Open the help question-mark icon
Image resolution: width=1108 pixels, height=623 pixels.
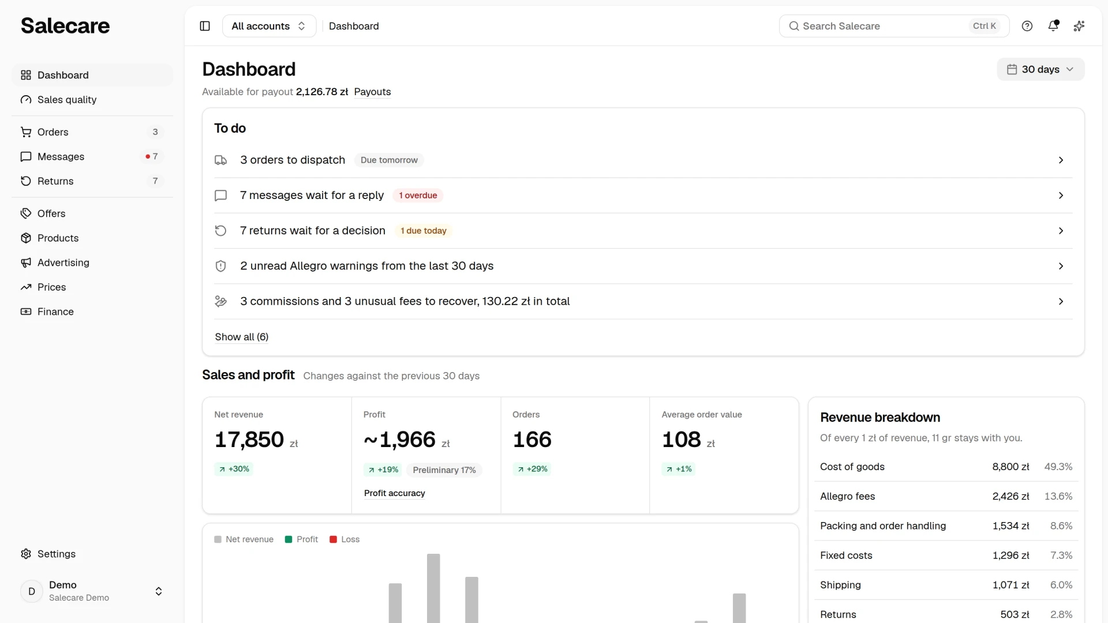pos(1027,26)
